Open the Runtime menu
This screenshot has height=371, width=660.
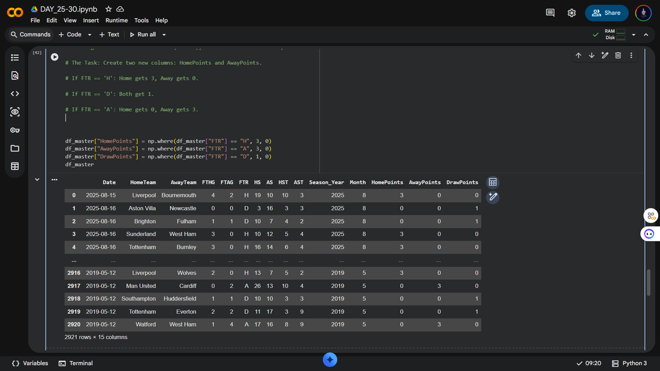tap(117, 20)
